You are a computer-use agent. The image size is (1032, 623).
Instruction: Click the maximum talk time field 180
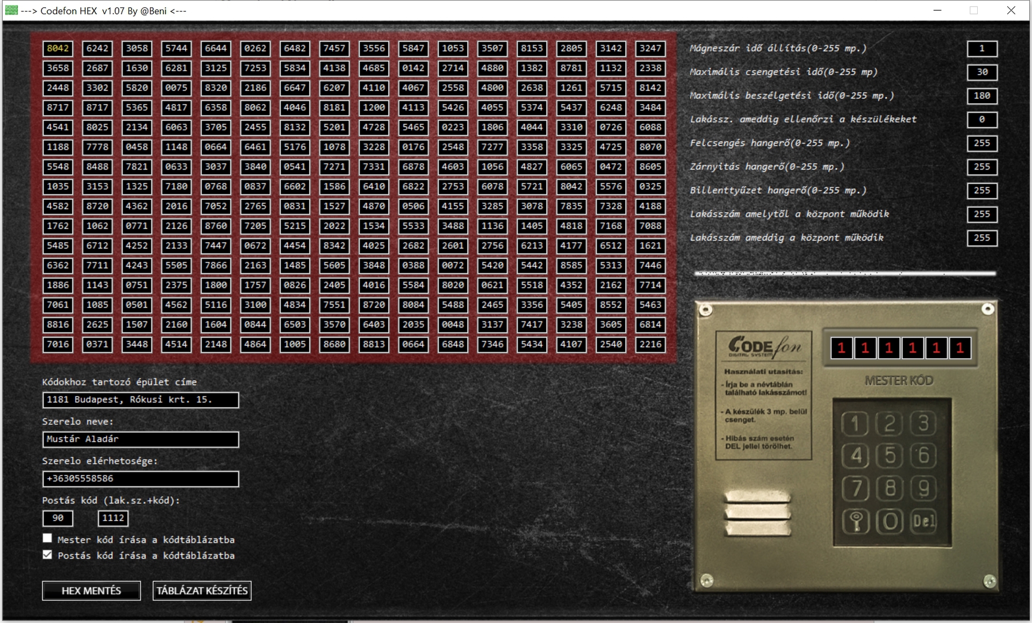pyautogui.click(x=981, y=96)
